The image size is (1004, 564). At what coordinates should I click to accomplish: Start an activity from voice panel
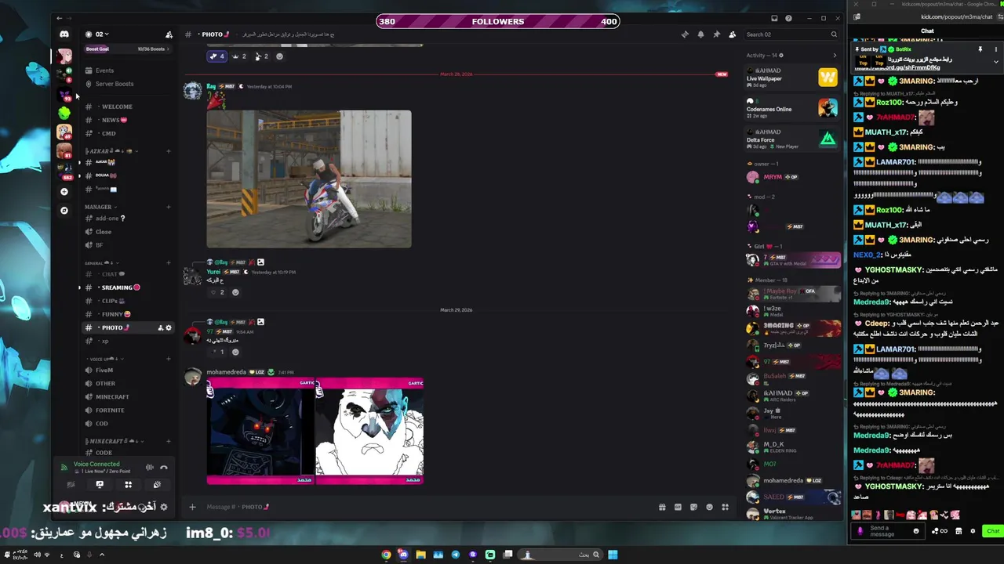pos(128,485)
